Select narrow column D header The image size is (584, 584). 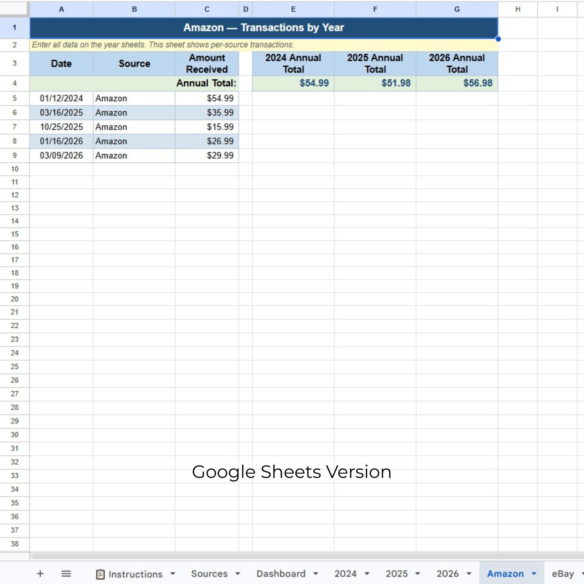click(x=245, y=9)
